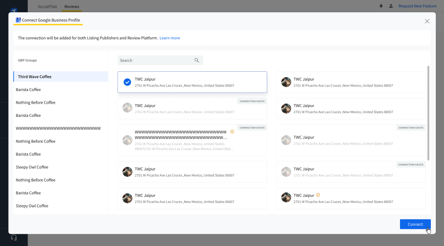Switch to the SocialPilot tab
This screenshot has height=246, width=444.
point(47,7)
